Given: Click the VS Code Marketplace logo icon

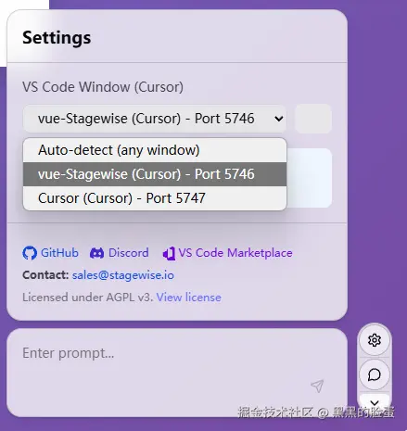Looking at the screenshot, I should 169,254.
